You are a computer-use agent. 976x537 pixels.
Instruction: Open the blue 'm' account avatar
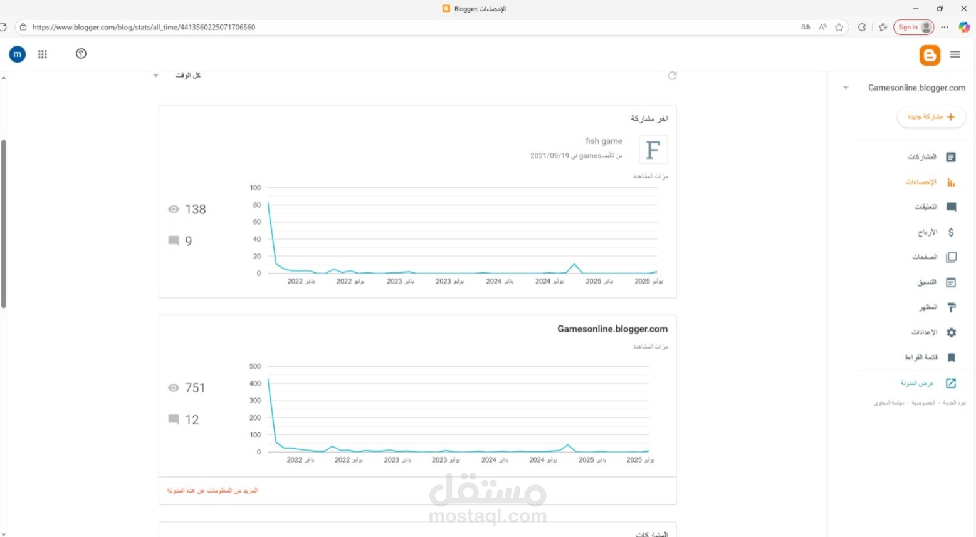[x=18, y=54]
